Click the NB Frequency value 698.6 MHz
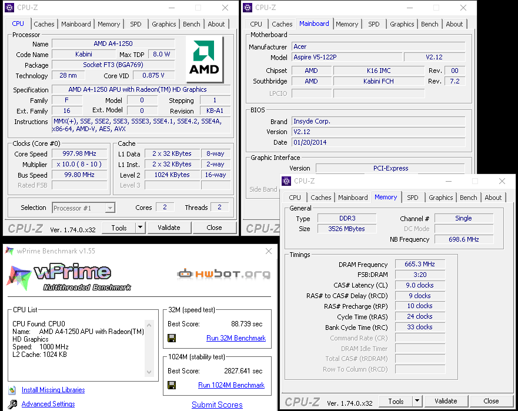 pos(463,239)
